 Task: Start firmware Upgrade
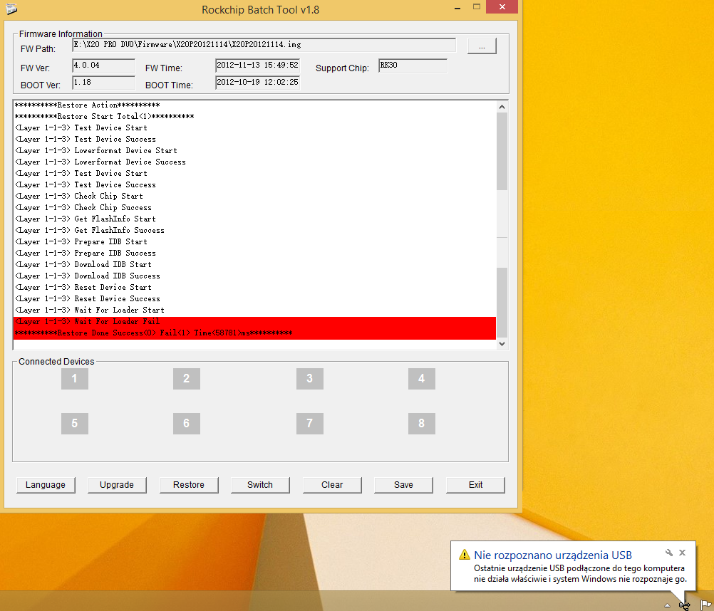point(117,485)
